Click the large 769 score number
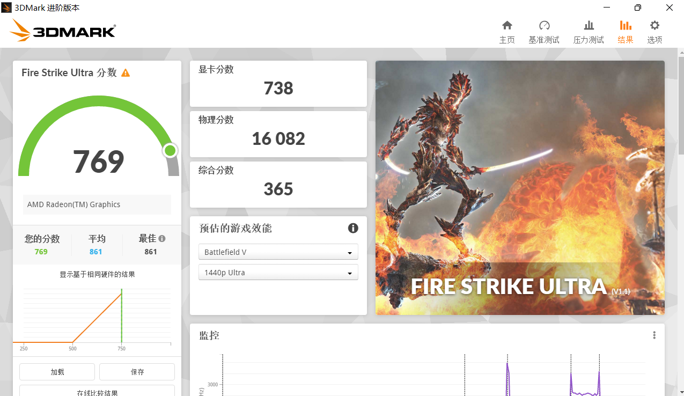This screenshot has height=396, width=684. [x=99, y=162]
